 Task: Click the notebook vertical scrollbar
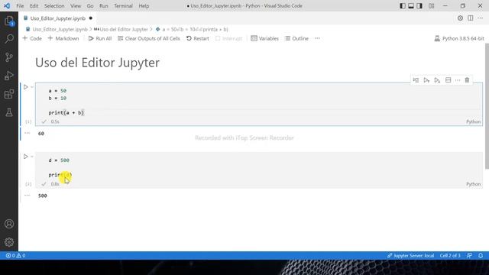(487, 106)
